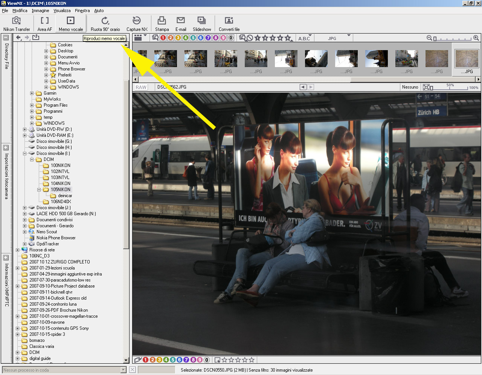
Task: Expand the Desktop folder node
Action: point(46,51)
